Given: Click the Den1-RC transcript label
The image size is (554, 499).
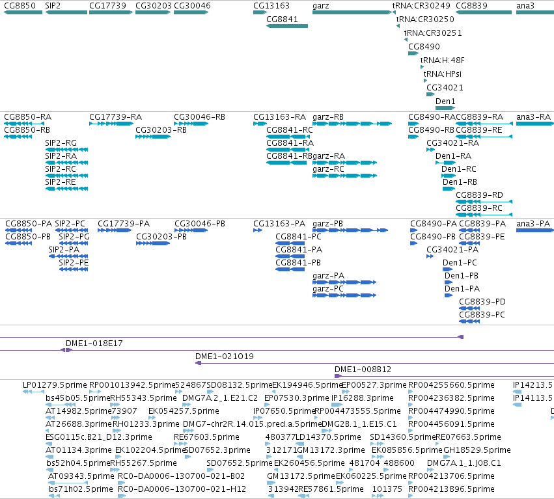Looking at the screenshot, I should pyautogui.click(x=458, y=169).
